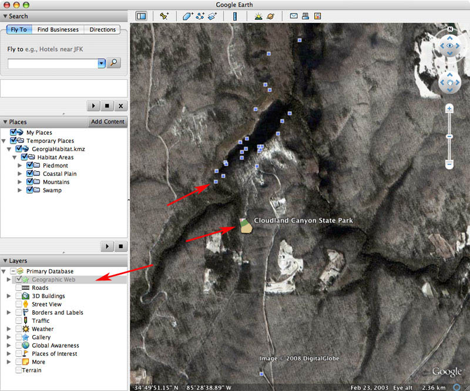The height and width of the screenshot is (391, 470).
Task: Expand the Gallery layer group
Action: click(x=9, y=337)
